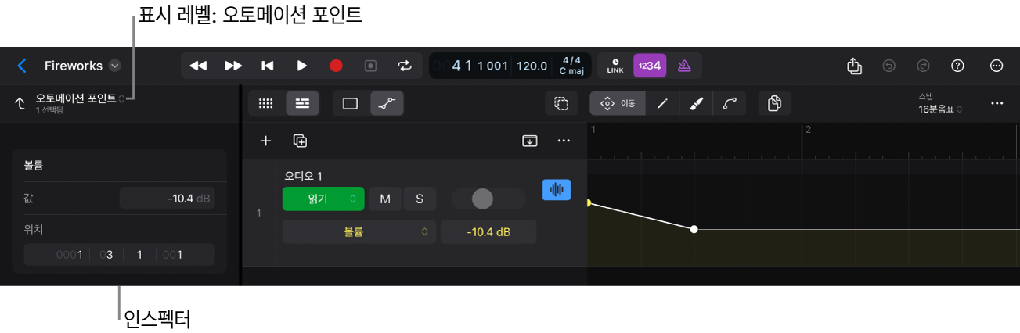Click the duplicate track icon

[x=300, y=141]
